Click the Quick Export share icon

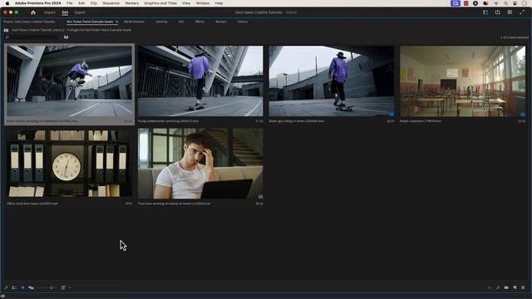(497, 12)
